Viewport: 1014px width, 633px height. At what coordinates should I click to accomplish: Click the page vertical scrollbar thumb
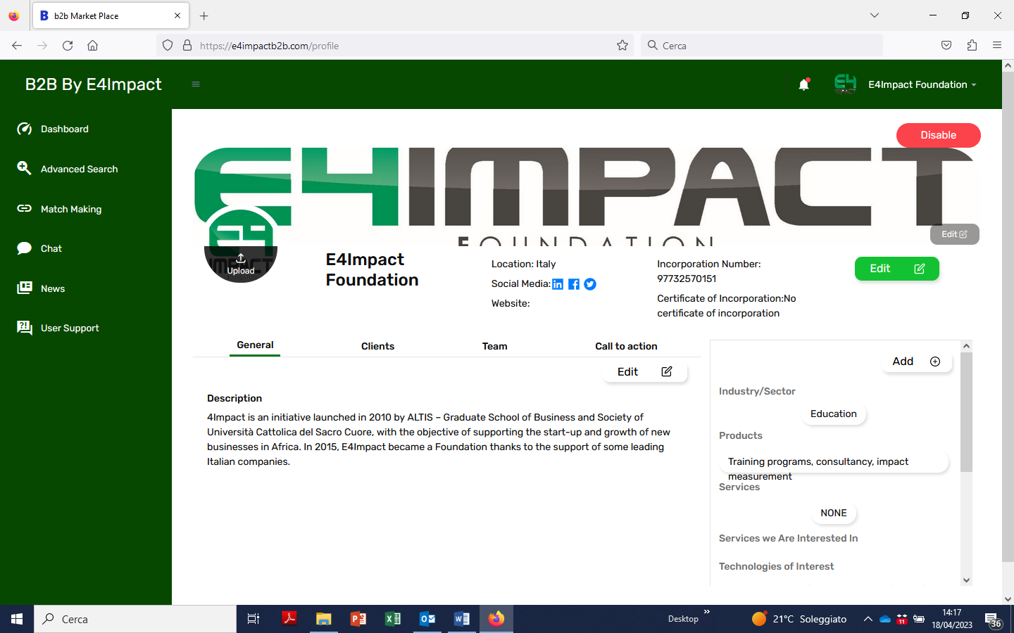pyautogui.click(x=1008, y=316)
